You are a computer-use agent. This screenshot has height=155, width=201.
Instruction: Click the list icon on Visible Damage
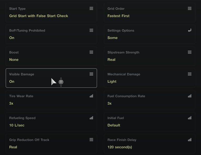coord(91,74)
